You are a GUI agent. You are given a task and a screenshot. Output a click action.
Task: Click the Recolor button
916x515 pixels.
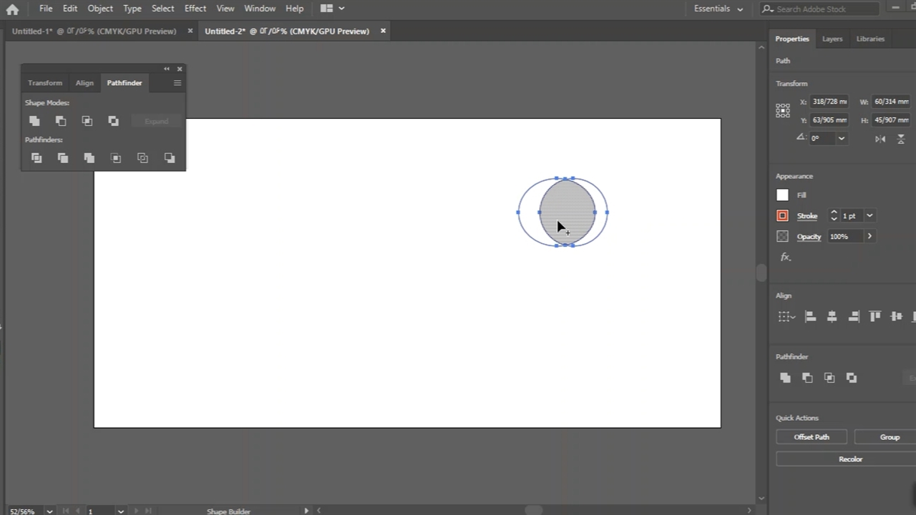pyautogui.click(x=850, y=459)
